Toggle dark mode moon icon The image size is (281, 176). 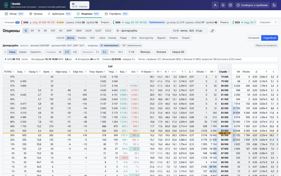[274, 5]
